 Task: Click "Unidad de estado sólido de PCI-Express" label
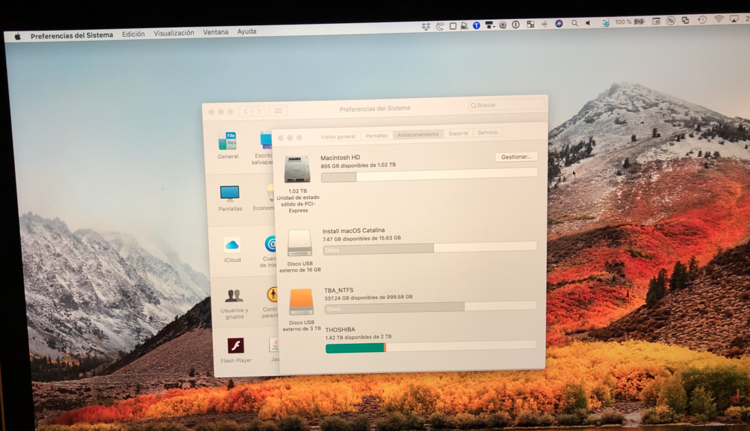[298, 204]
